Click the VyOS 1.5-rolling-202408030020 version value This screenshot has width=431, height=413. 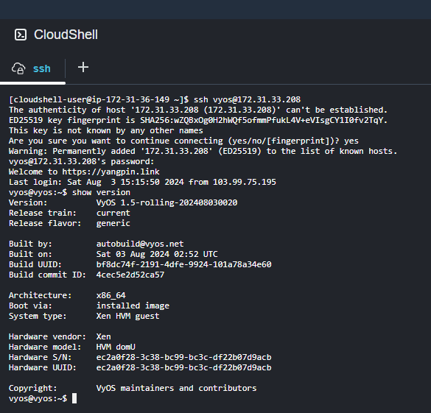coord(167,202)
